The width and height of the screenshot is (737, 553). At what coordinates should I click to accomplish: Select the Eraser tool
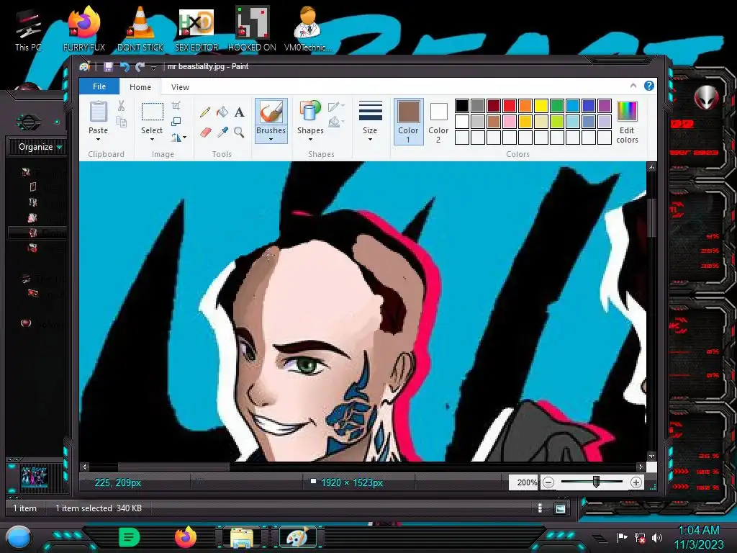[x=205, y=132]
